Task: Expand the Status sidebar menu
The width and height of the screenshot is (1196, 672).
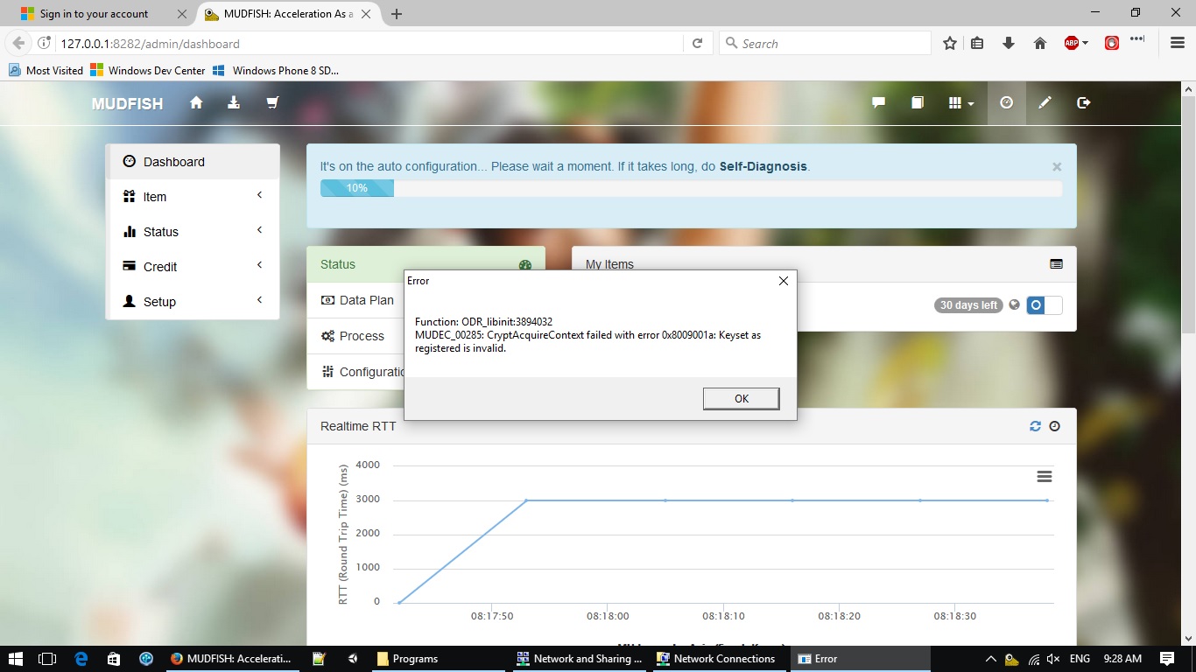Action: pos(193,232)
